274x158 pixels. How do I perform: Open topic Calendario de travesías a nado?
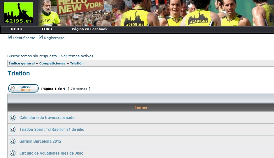(x=47, y=118)
